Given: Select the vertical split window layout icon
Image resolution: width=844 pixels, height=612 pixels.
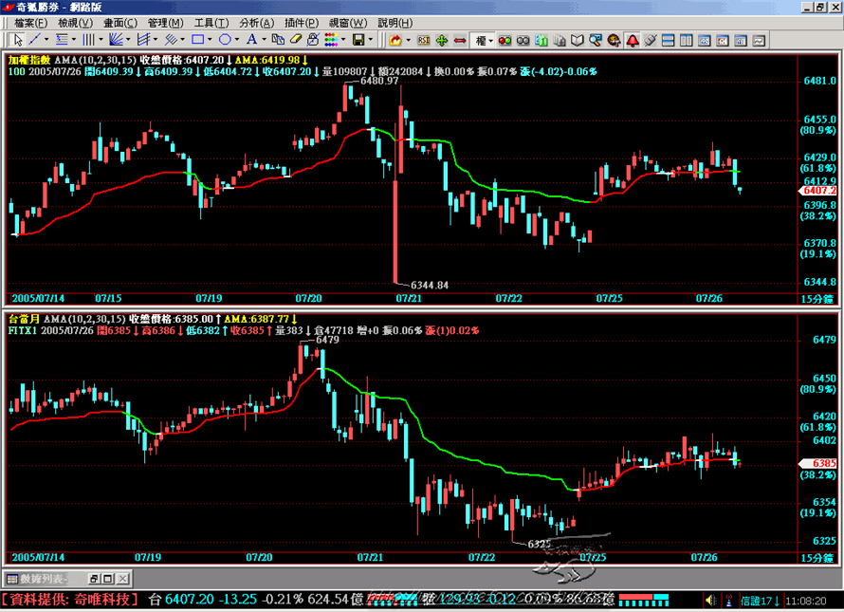Looking at the screenshot, I should (x=687, y=40).
